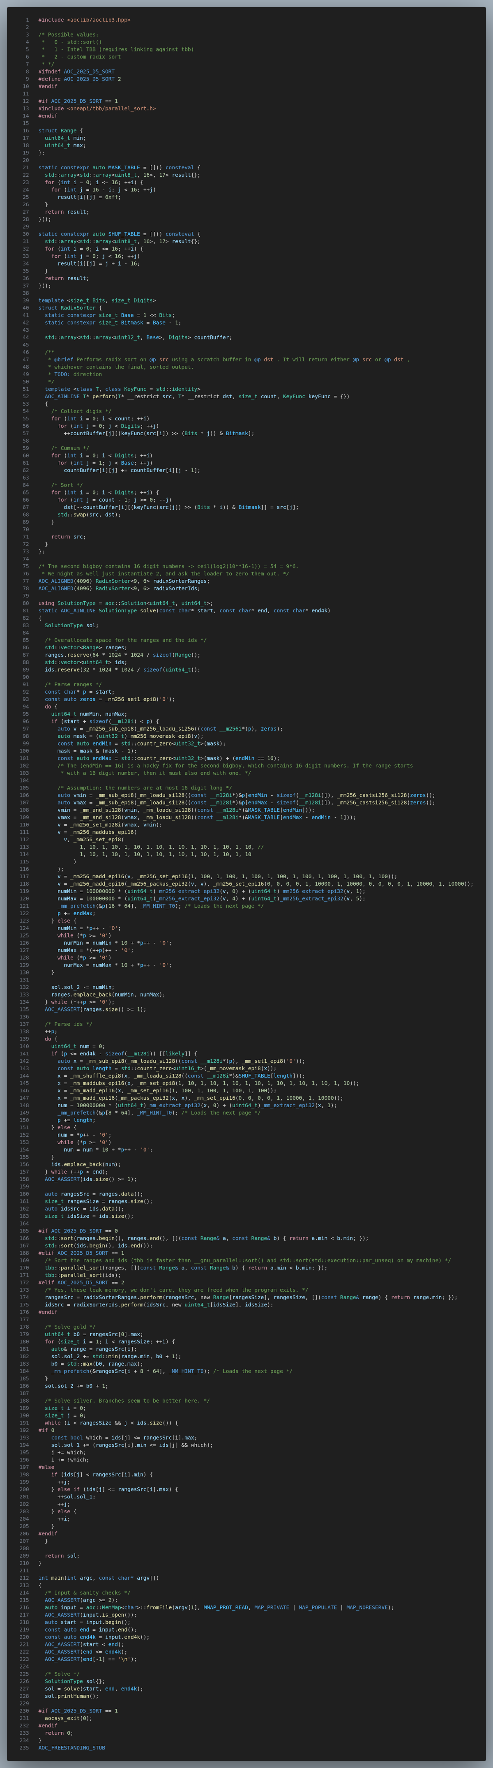493x1768 pixels.
Task: Click the '/* Collect digis */' comment
Action: [x=81, y=411]
